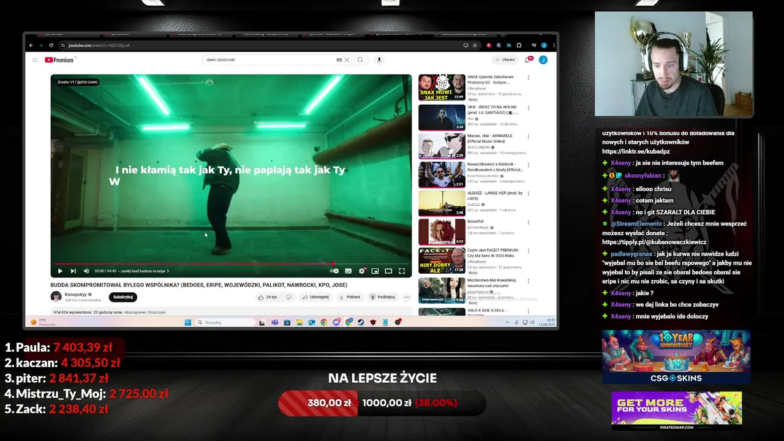
Task: Open the browser extensions puzzle icon
Action: 519,45
